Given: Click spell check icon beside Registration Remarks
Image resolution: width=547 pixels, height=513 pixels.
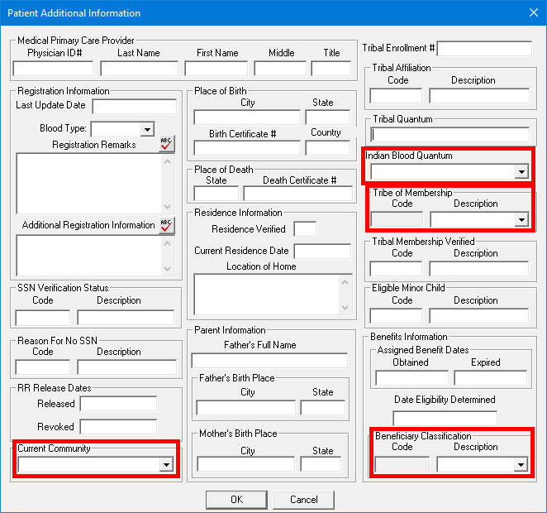Looking at the screenshot, I should click(167, 144).
